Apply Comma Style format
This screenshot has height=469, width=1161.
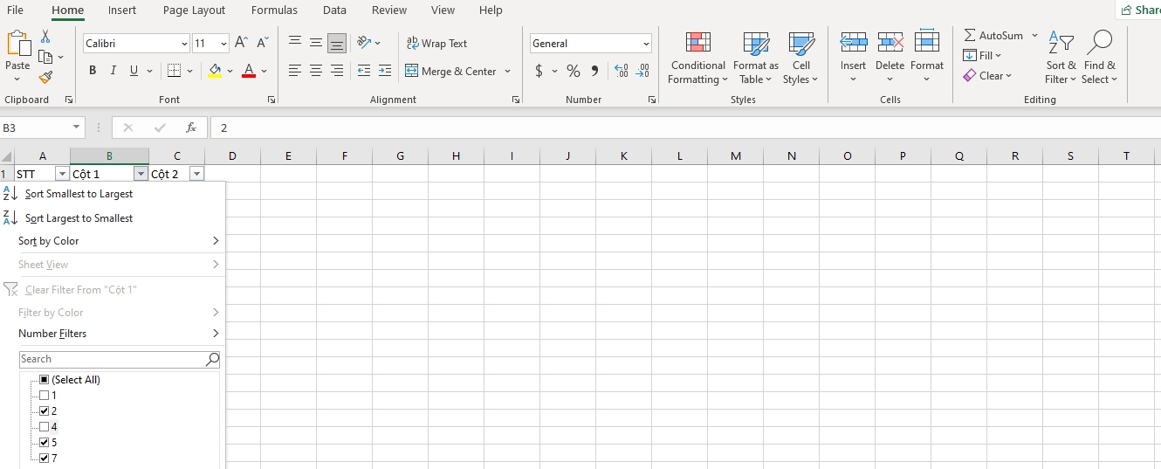594,71
